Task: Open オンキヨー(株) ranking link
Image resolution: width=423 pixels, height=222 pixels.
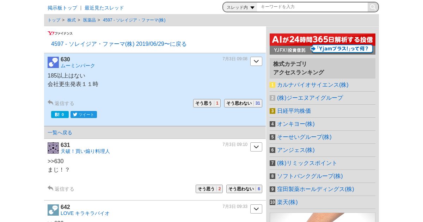Action: pos(296,124)
